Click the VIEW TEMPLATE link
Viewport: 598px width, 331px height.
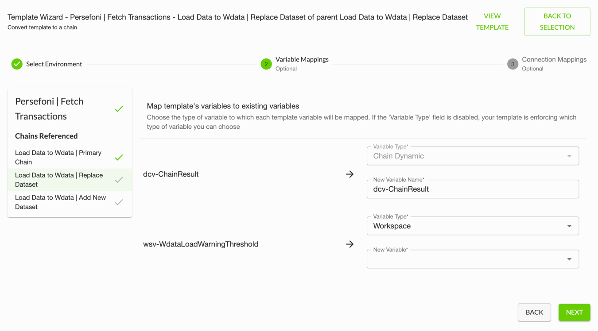pyautogui.click(x=492, y=22)
